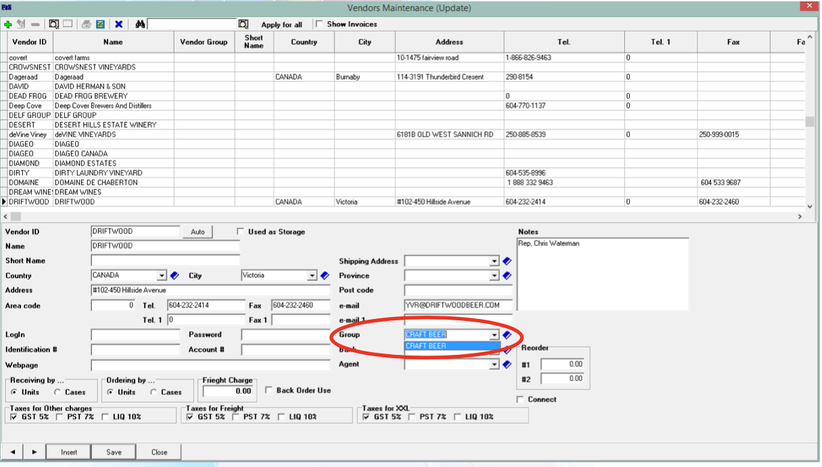Screen dimensions: 822x467
Task: Click the green spreadsheet export icon
Action: pos(100,24)
